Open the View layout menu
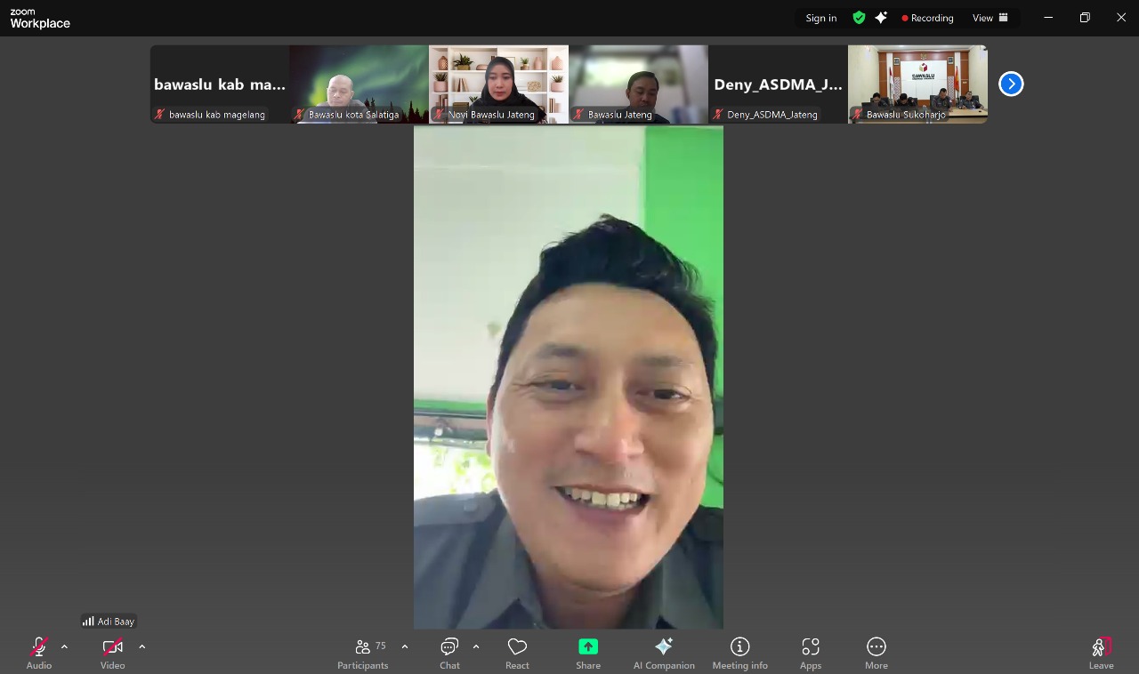The image size is (1139, 674). [x=990, y=18]
